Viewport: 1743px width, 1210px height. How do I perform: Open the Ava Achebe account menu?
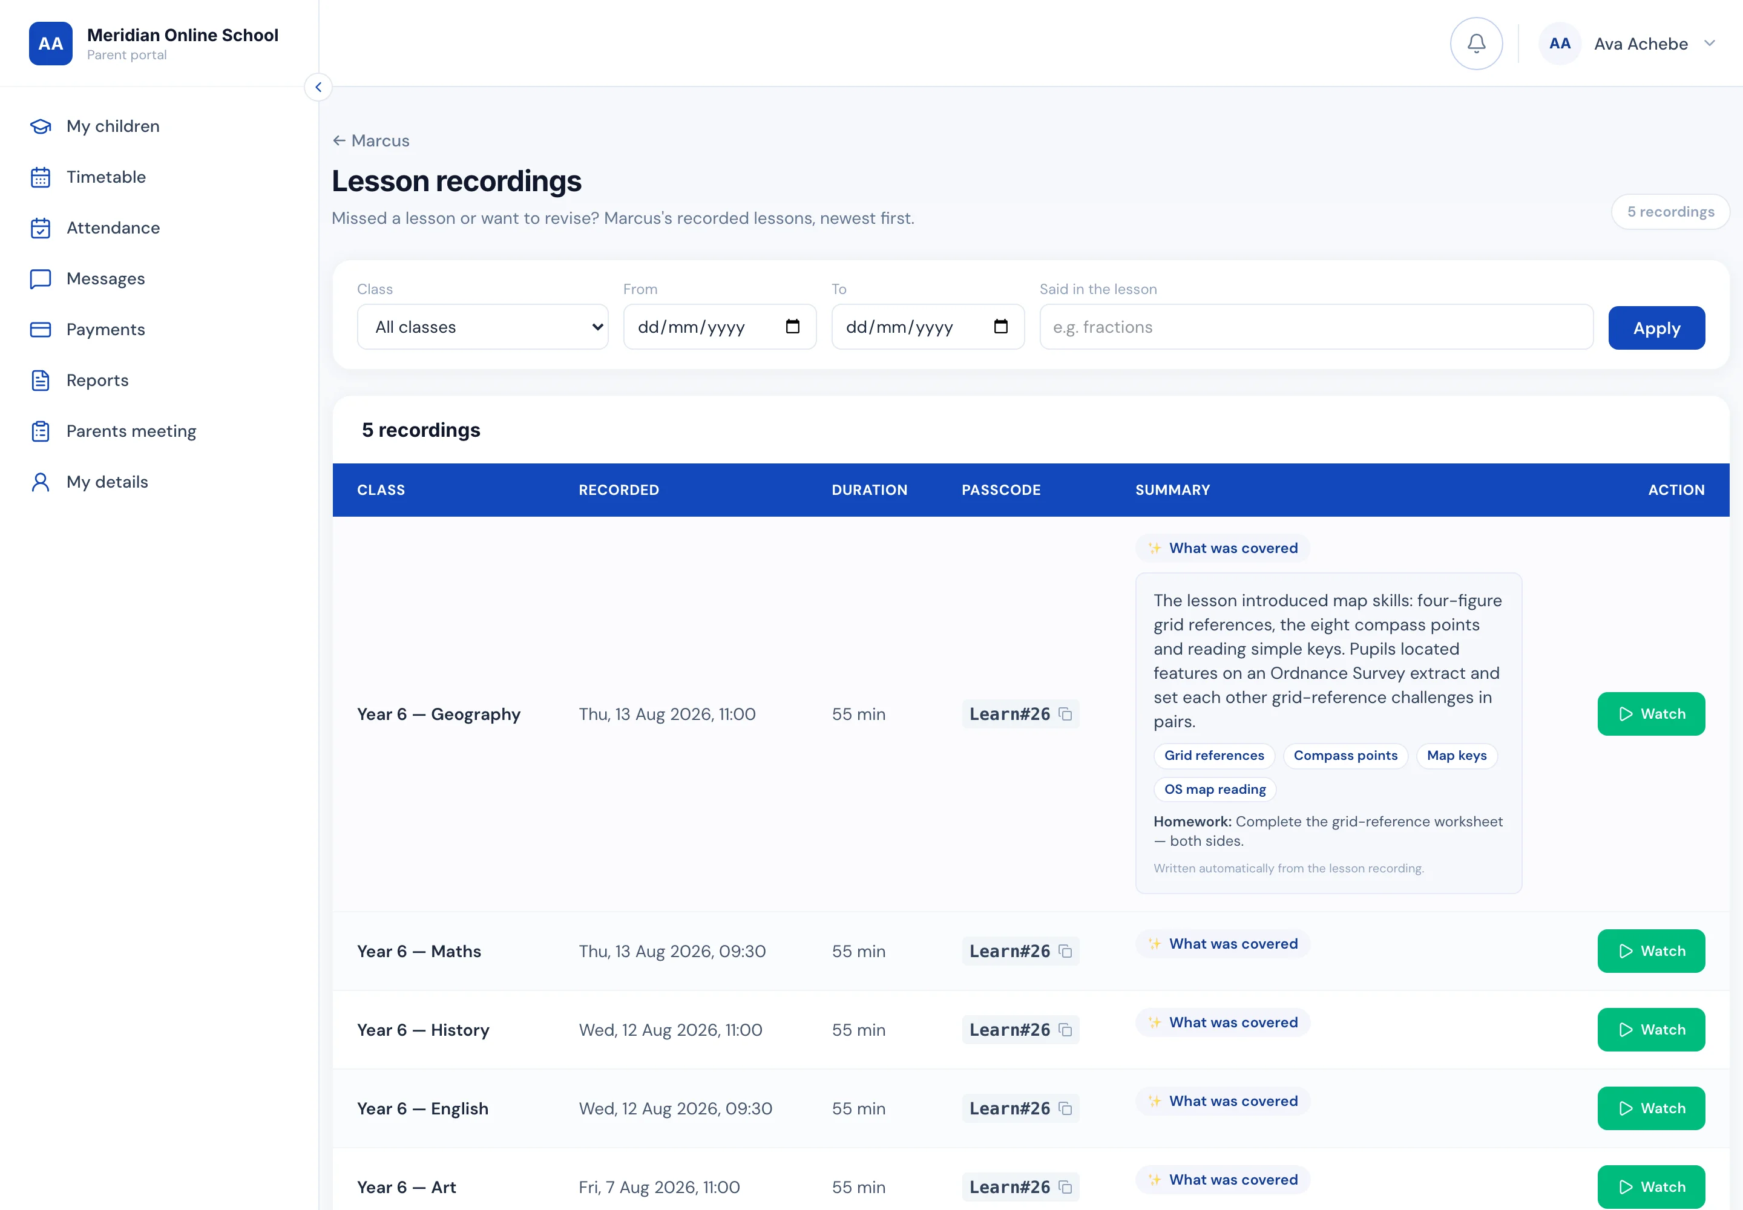point(1629,43)
